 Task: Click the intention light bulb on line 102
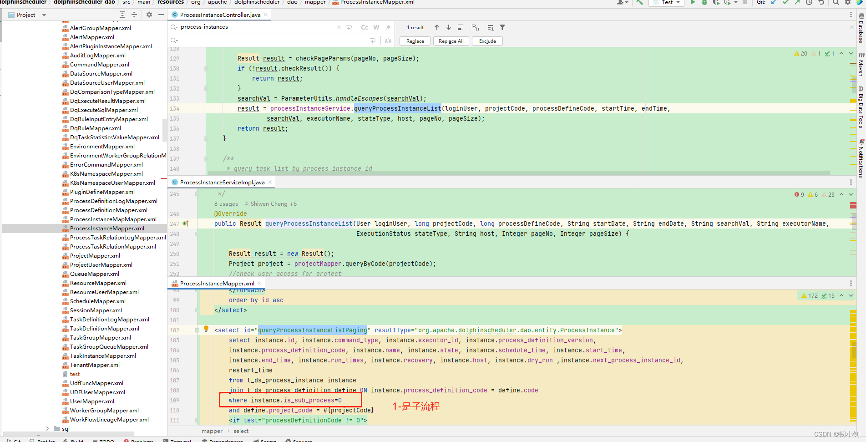(x=206, y=329)
